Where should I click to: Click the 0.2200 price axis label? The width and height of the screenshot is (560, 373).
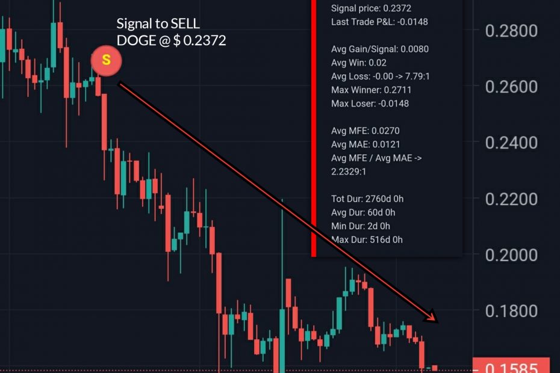(x=511, y=199)
